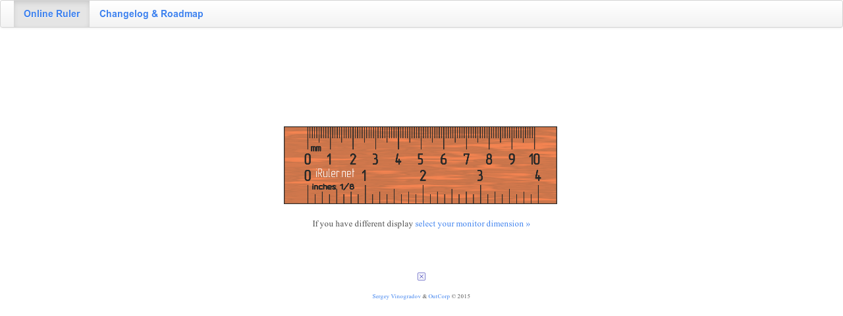Click the 7 mark on the mm scale
843x316 pixels.
(466, 159)
